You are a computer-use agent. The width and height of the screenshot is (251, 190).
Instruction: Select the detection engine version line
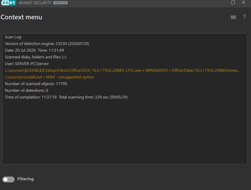pos(47,44)
